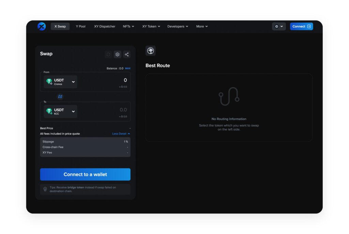Click the XY Finance logo icon
The image size is (349, 234).
point(42,26)
